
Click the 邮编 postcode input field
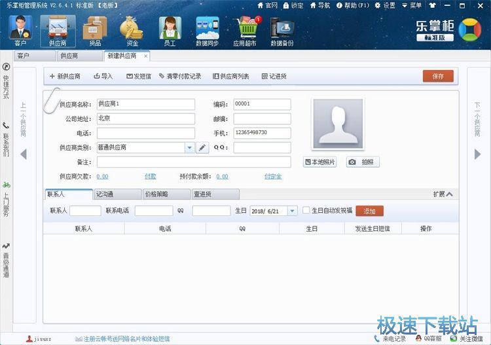(262, 118)
